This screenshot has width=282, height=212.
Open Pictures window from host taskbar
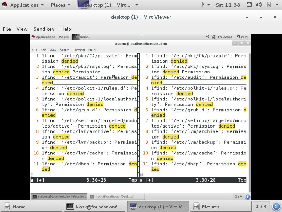point(221,207)
